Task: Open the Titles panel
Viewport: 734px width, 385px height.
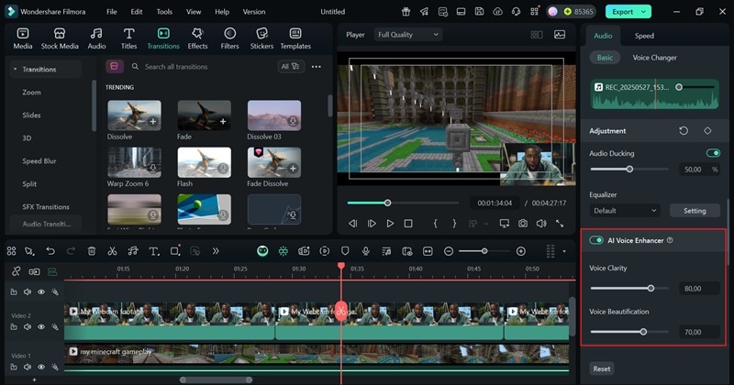Action: (128, 38)
